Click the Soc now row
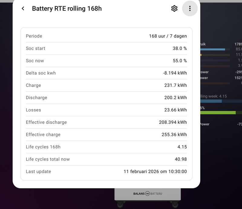242x209 pixels. (106, 61)
